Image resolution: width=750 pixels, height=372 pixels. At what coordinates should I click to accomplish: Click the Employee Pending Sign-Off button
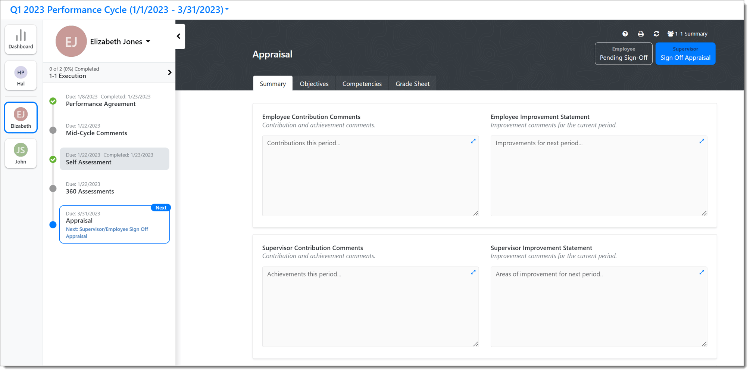coord(624,54)
